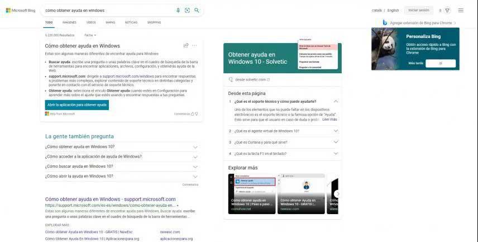Click the thumbs down feedback icon
This screenshot has height=242, width=478.
pyautogui.click(x=197, y=114)
